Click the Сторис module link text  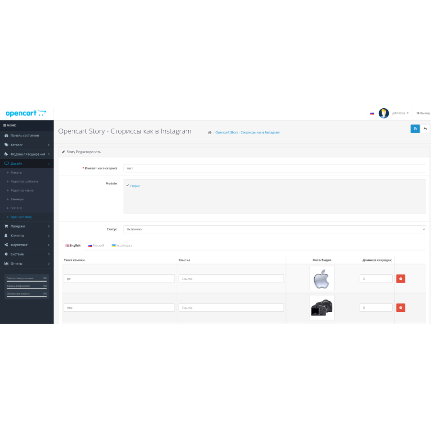pos(135,186)
